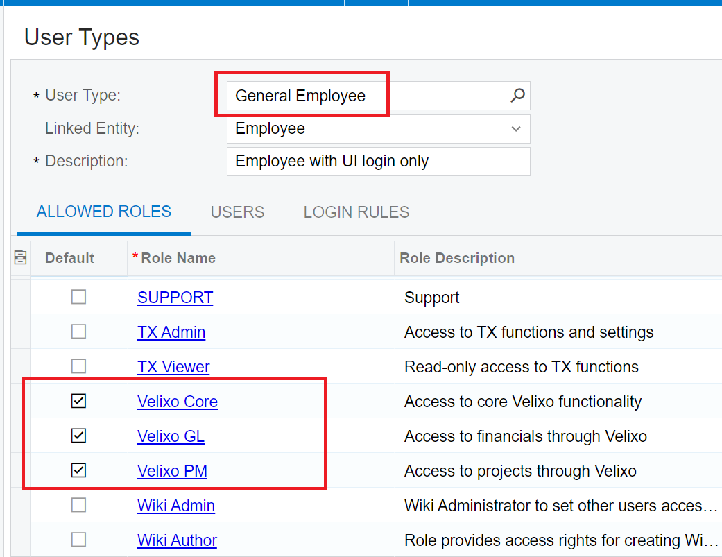Viewport: 722px width, 557px height.
Task: Open the Login Rules tab
Action: click(356, 212)
